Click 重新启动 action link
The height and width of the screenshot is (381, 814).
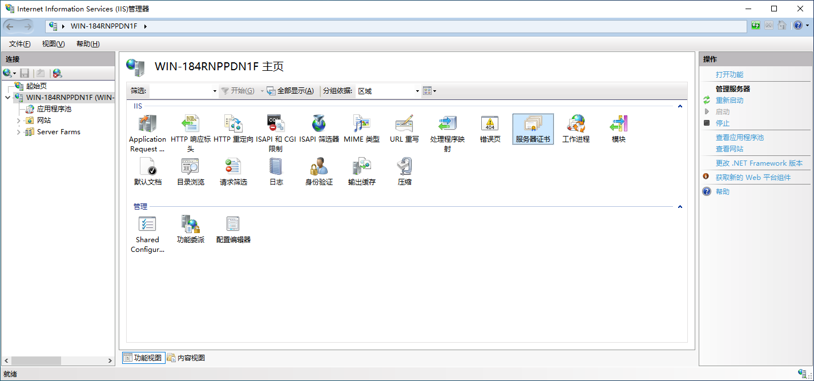730,101
